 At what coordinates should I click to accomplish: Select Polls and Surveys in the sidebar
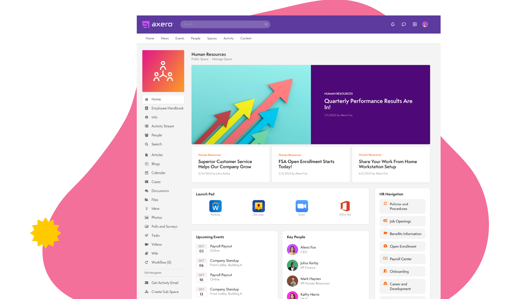tap(164, 226)
